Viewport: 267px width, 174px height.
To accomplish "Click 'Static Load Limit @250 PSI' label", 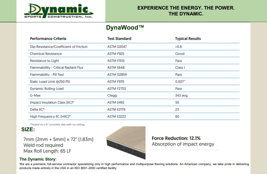I will [x=50, y=82].
